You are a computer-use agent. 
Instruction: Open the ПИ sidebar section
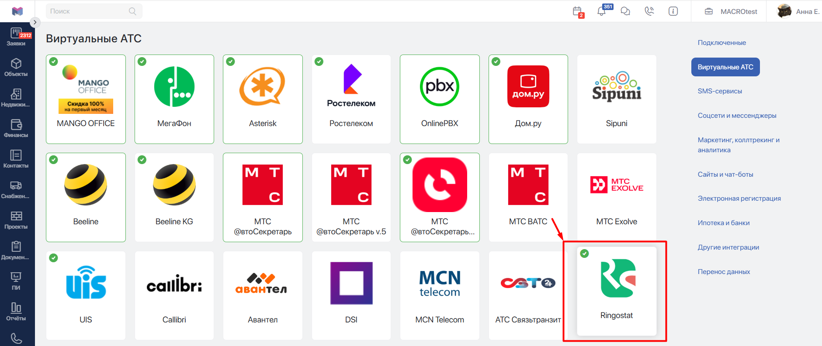(16, 281)
